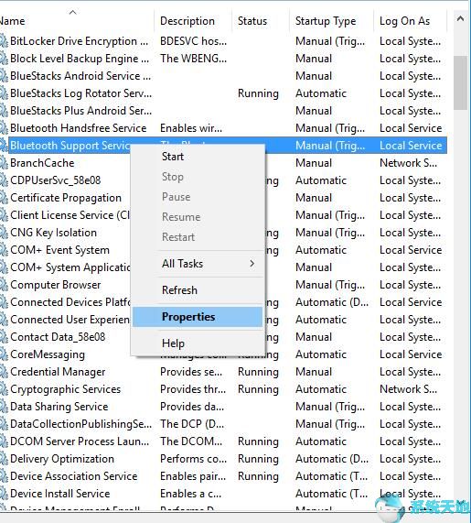Click the Delivery Optimization gear icon
The height and width of the screenshot is (523, 471).
pyautogui.click(x=4, y=459)
